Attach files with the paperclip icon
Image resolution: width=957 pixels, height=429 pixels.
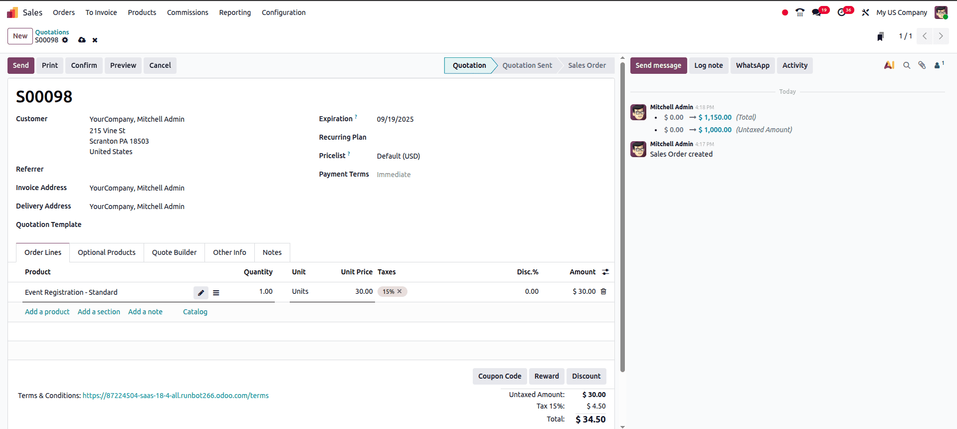tap(922, 65)
